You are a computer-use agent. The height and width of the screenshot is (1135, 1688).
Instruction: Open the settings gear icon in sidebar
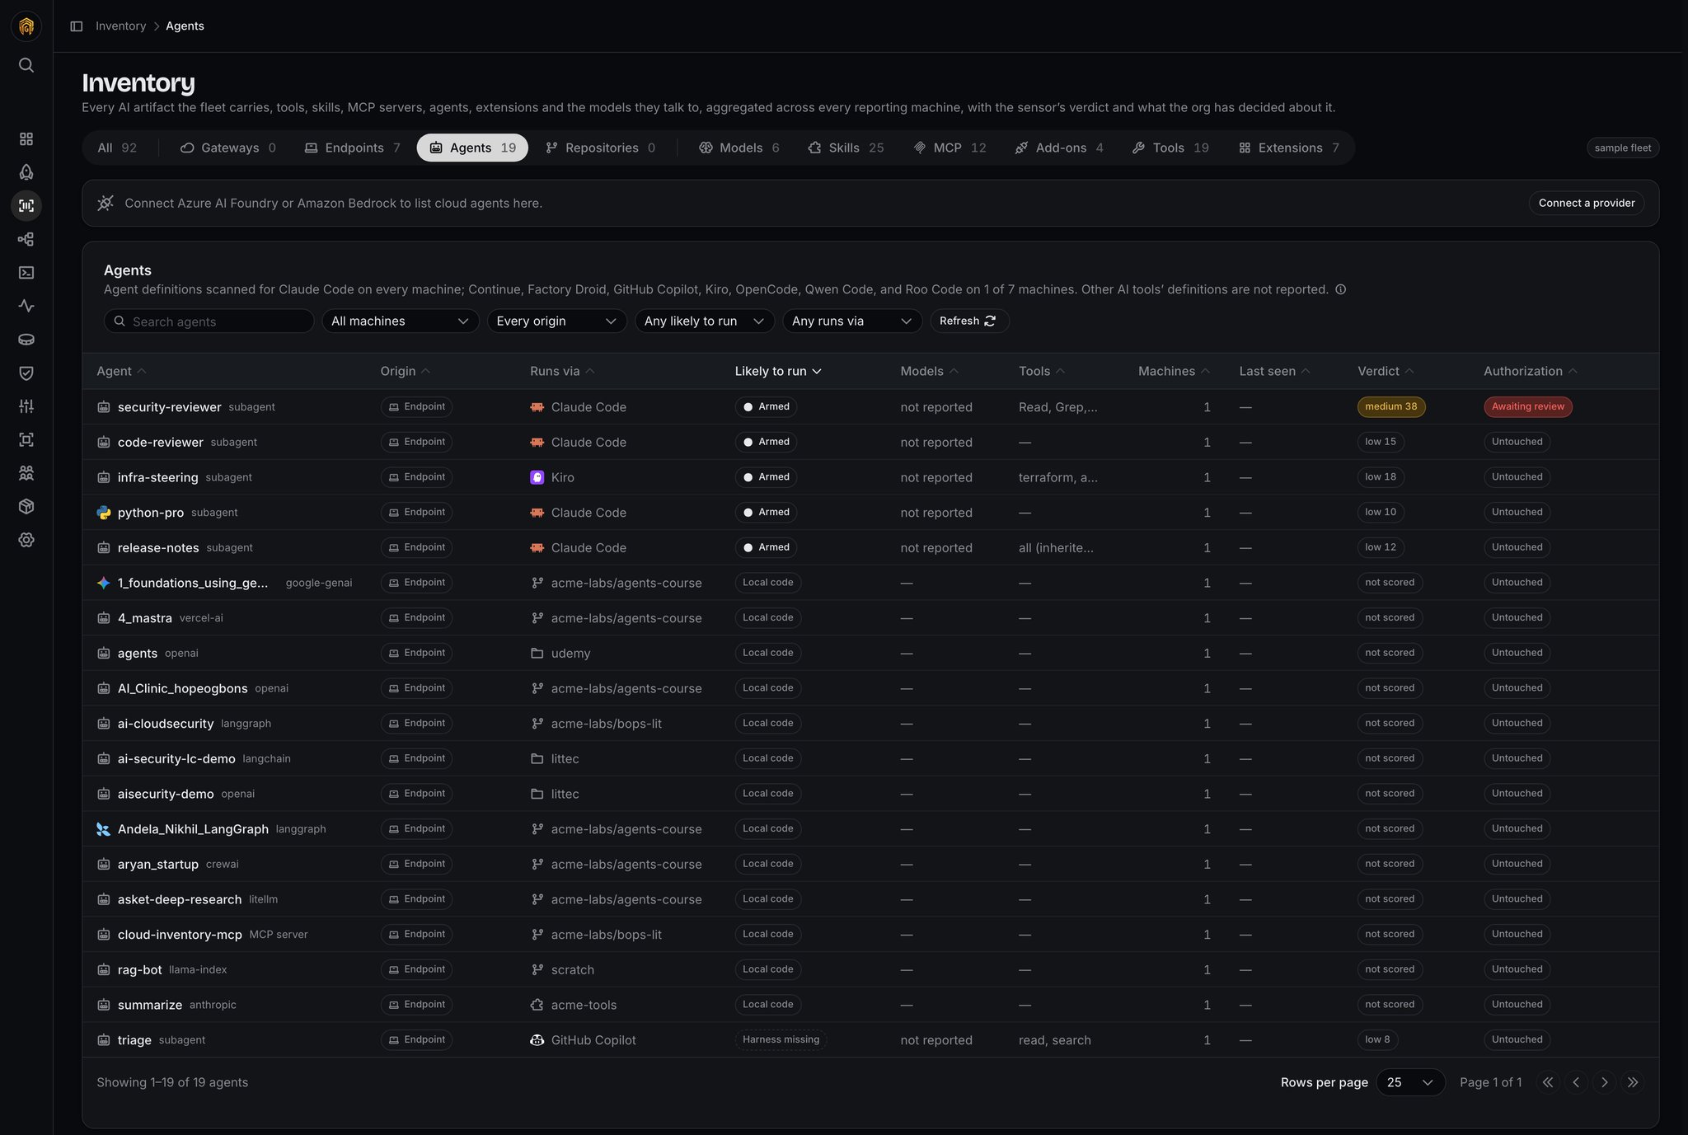26,540
